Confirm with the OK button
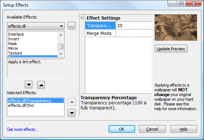 (x=122, y=129)
